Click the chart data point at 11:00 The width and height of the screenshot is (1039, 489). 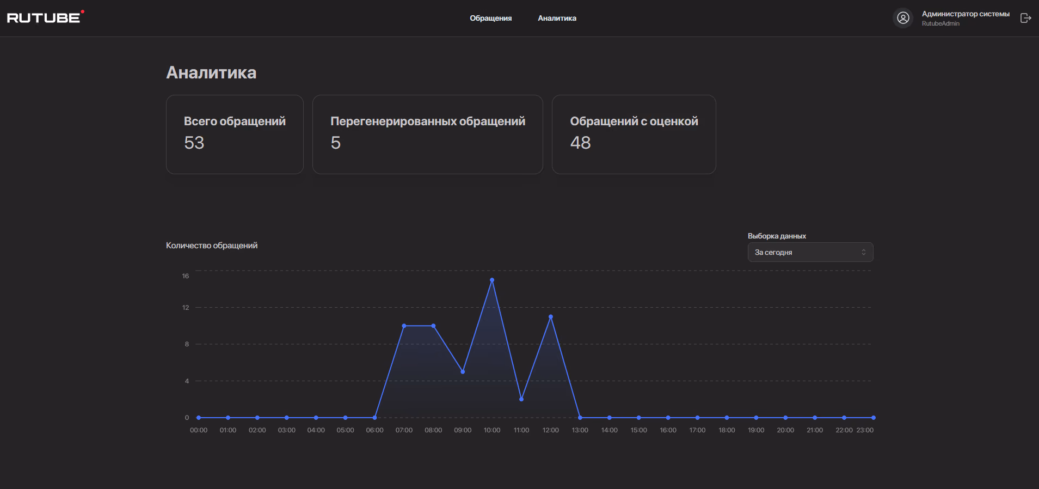(521, 399)
